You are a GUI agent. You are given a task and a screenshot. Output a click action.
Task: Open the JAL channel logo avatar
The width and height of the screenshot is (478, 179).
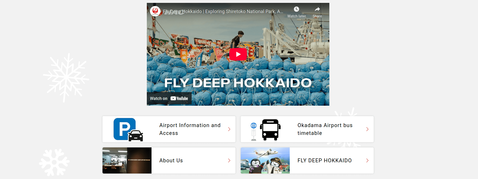click(155, 11)
